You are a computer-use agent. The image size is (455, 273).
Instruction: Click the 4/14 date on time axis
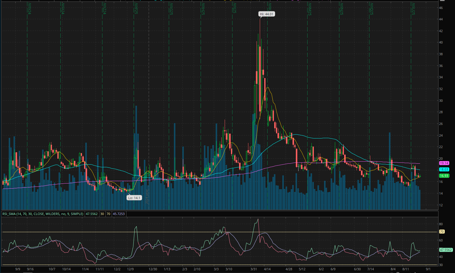(267, 269)
